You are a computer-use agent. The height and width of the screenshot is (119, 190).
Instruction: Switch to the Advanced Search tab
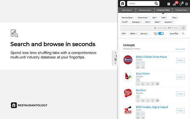click(145, 10)
